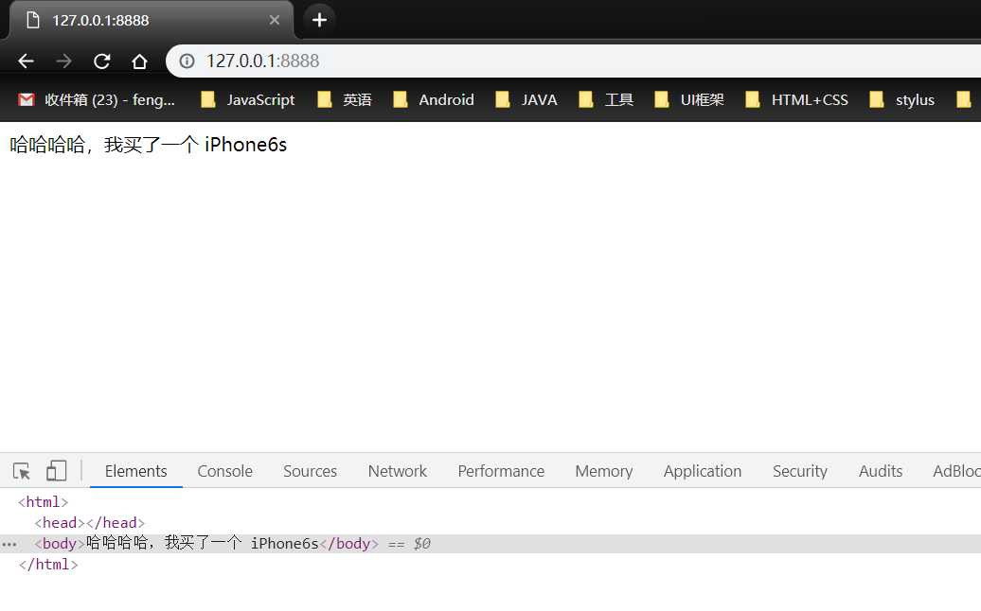Toggle the device toolbar icon
981x611 pixels.
[x=56, y=471]
